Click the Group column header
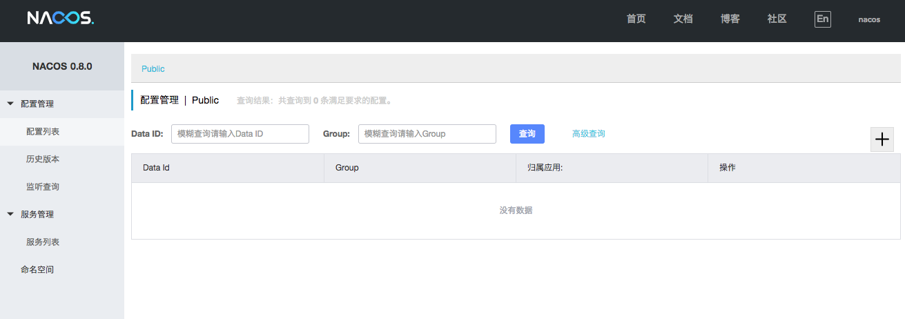 pos(420,168)
